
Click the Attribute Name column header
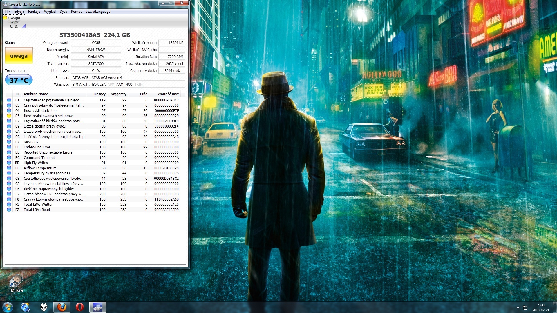[36, 94]
